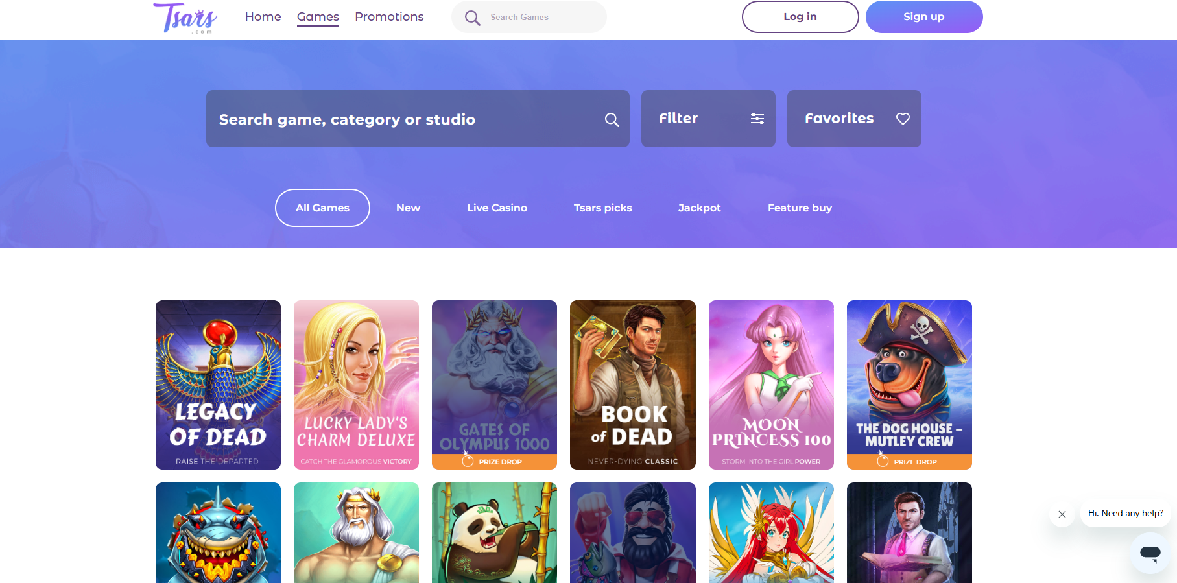The height and width of the screenshot is (583, 1177).
Task: Open The Dog House Mutley Crew game
Action: click(909, 385)
